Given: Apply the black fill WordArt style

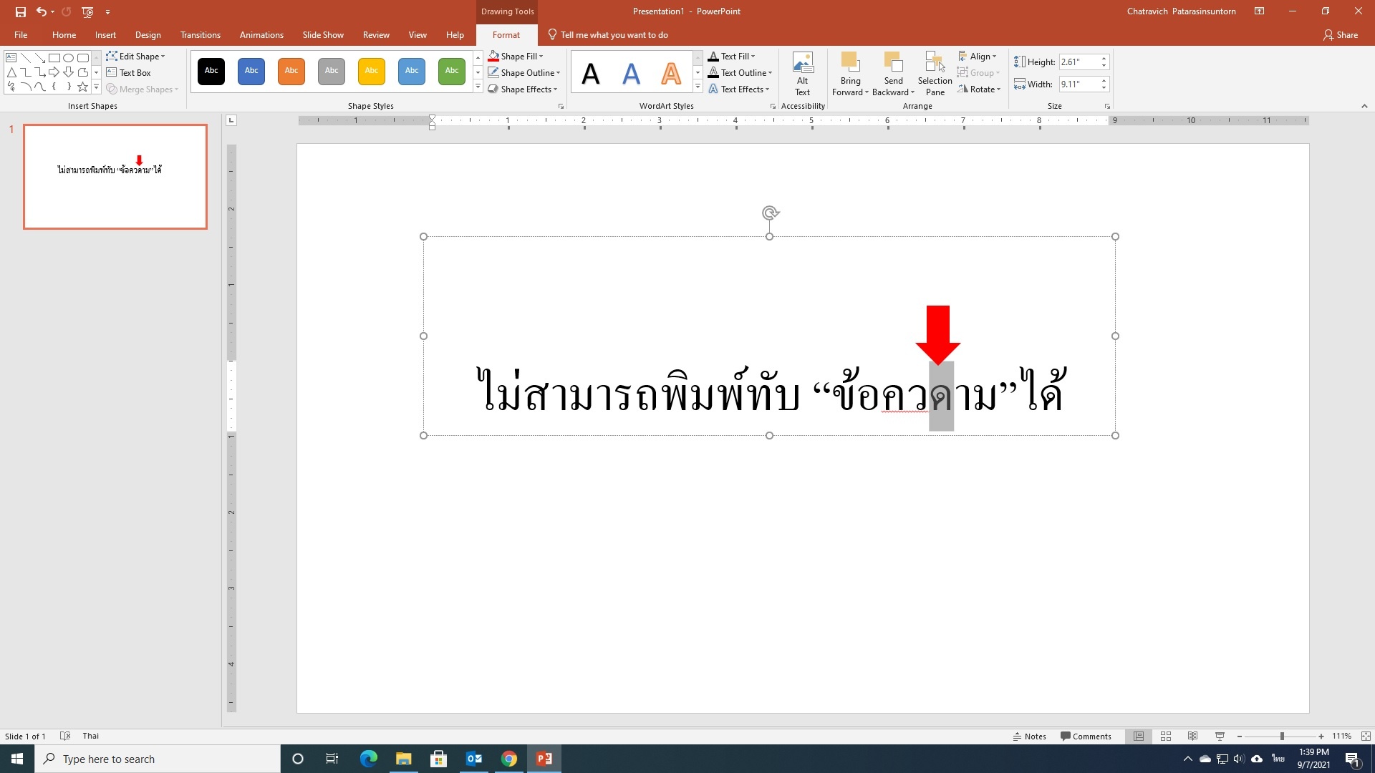Looking at the screenshot, I should tap(591, 72).
